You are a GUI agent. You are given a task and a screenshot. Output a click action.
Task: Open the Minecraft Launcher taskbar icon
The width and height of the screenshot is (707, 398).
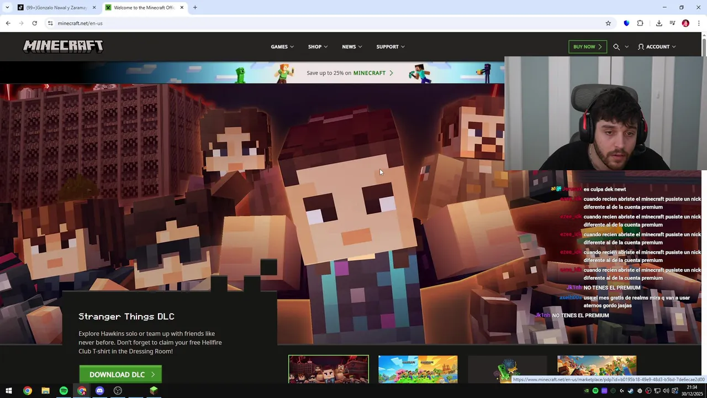point(154,391)
